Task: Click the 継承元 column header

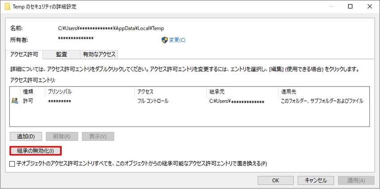Action: coord(242,92)
